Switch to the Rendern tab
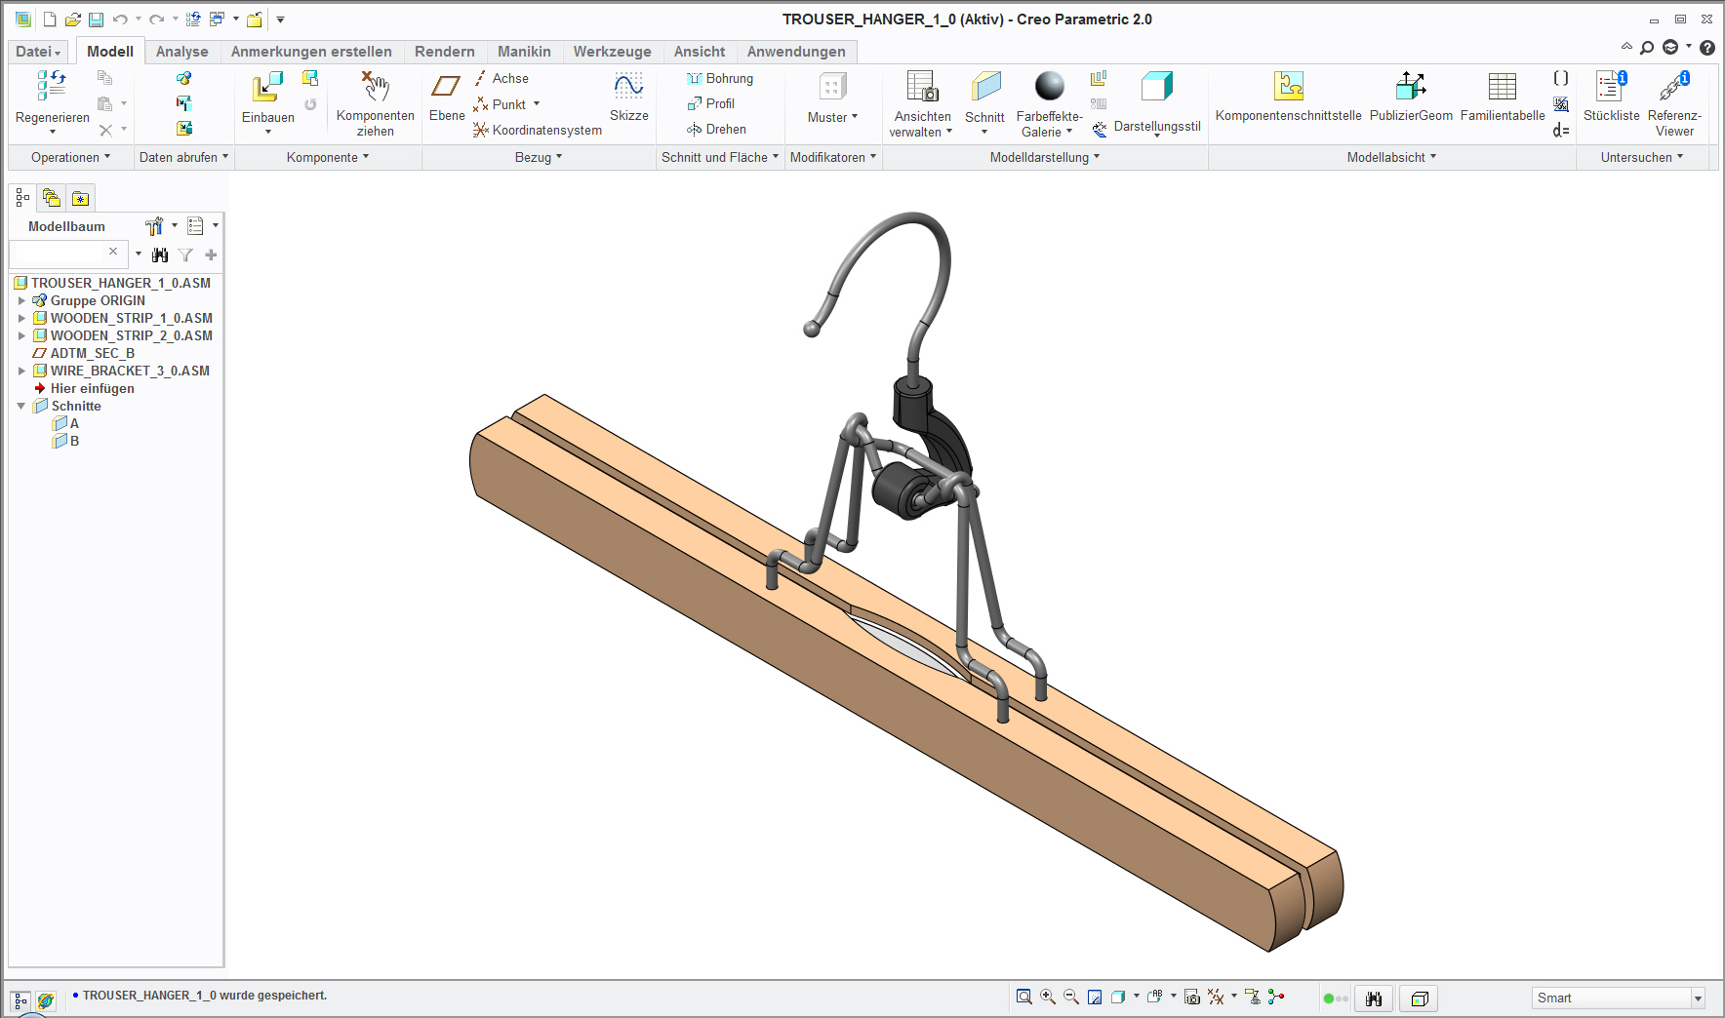 (x=445, y=52)
